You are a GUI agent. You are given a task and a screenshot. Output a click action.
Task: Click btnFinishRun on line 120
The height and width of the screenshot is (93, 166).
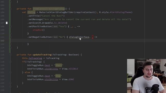[35, 69]
